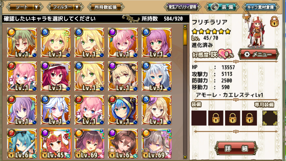This screenshot has width=286, height=161.
Task: Click the second locked equipment slot
Action: pyautogui.click(x=216, y=118)
